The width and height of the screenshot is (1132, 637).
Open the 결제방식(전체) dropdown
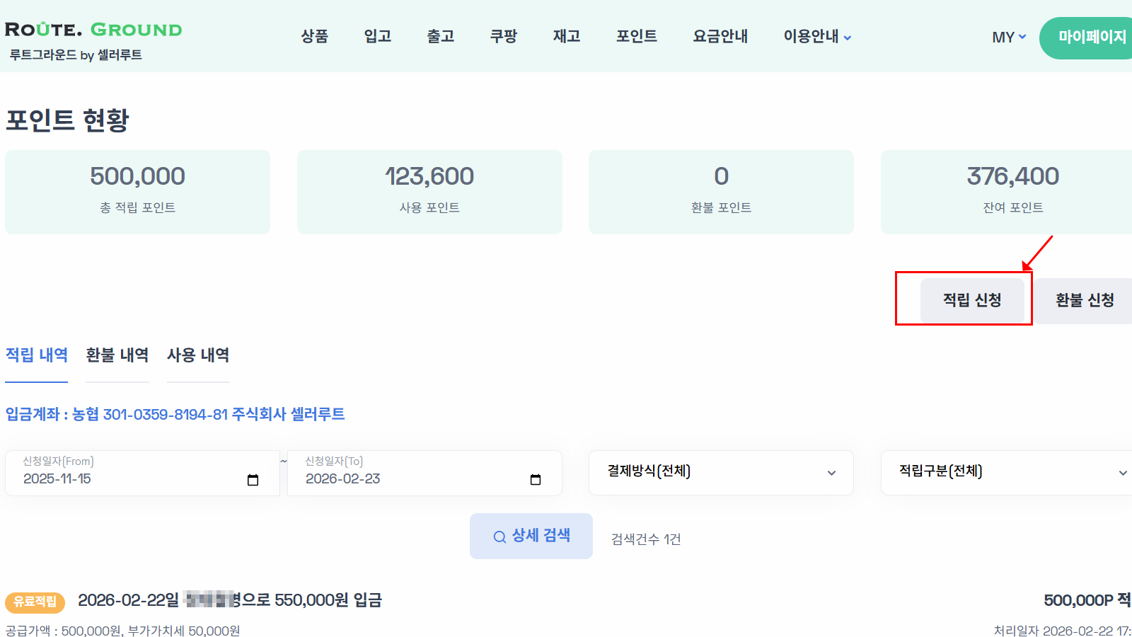tap(720, 472)
